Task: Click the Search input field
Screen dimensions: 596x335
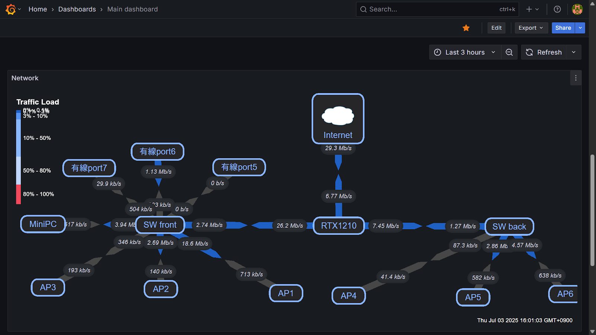Action: point(432,9)
